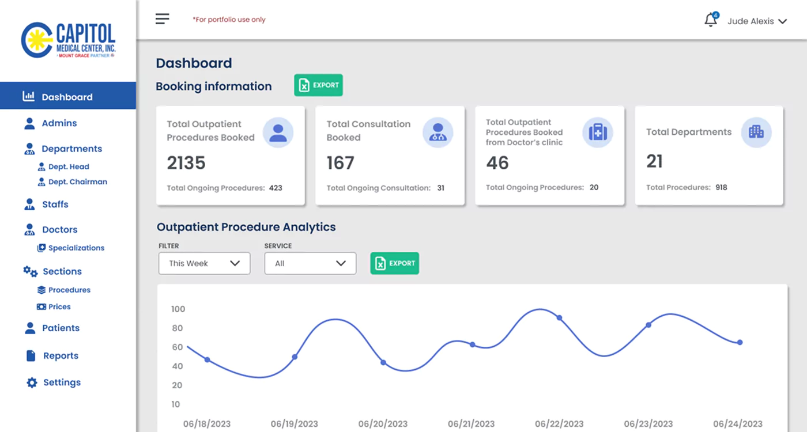Navigate to the Patients menu item
The image size is (807, 432).
(61, 328)
